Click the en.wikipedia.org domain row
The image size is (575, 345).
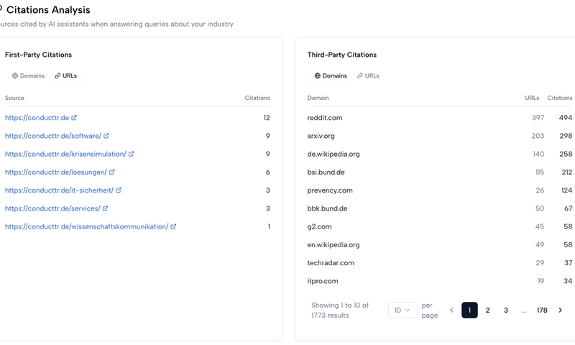click(440, 244)
